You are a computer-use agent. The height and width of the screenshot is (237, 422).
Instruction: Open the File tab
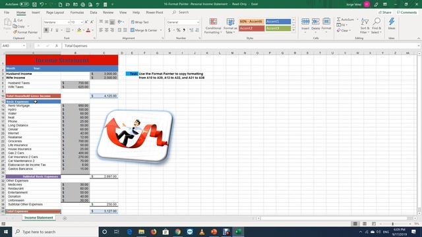click(x=7, y=13)
